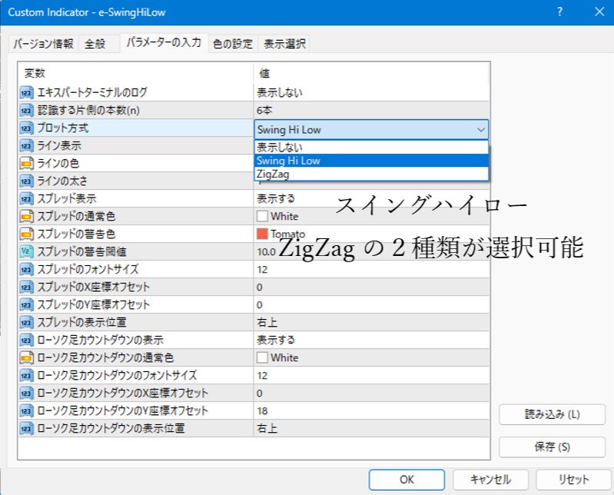Close the Custom Indicator dialog
Image resolution: width=614 pixels, height=495 pixels.
click(x=599, y=12)
